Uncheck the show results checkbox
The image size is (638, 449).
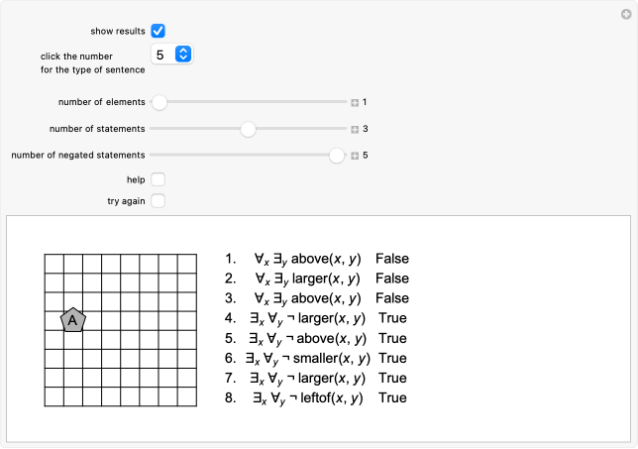(x=159, y=32)
